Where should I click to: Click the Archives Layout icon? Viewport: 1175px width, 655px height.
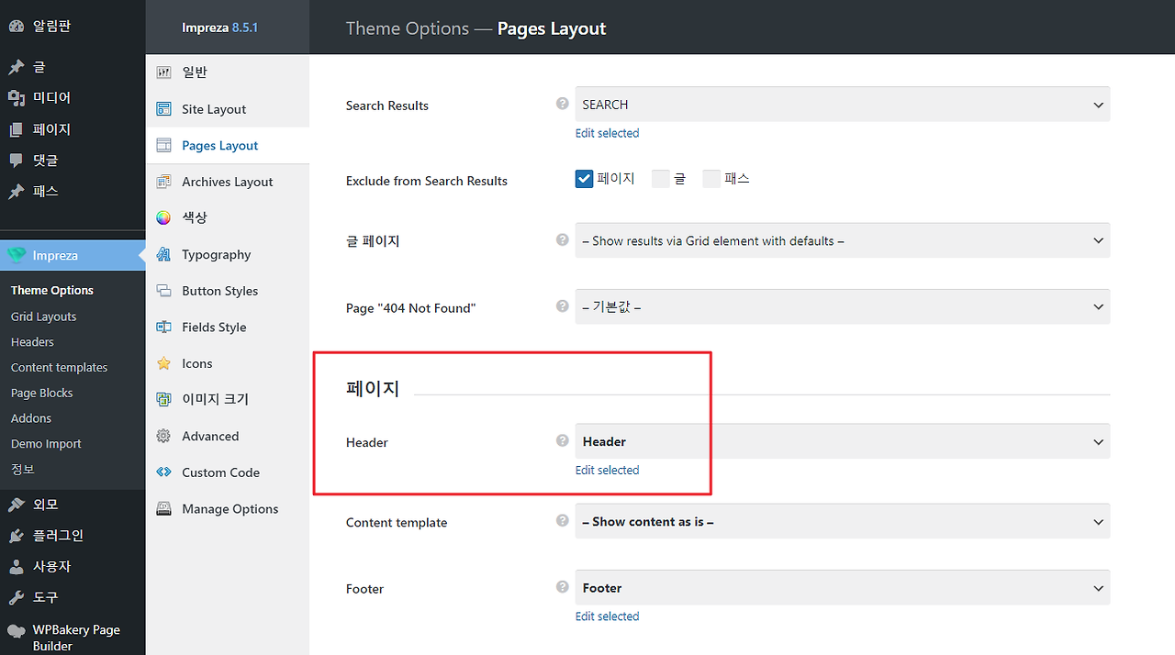(x=163, y=182)
